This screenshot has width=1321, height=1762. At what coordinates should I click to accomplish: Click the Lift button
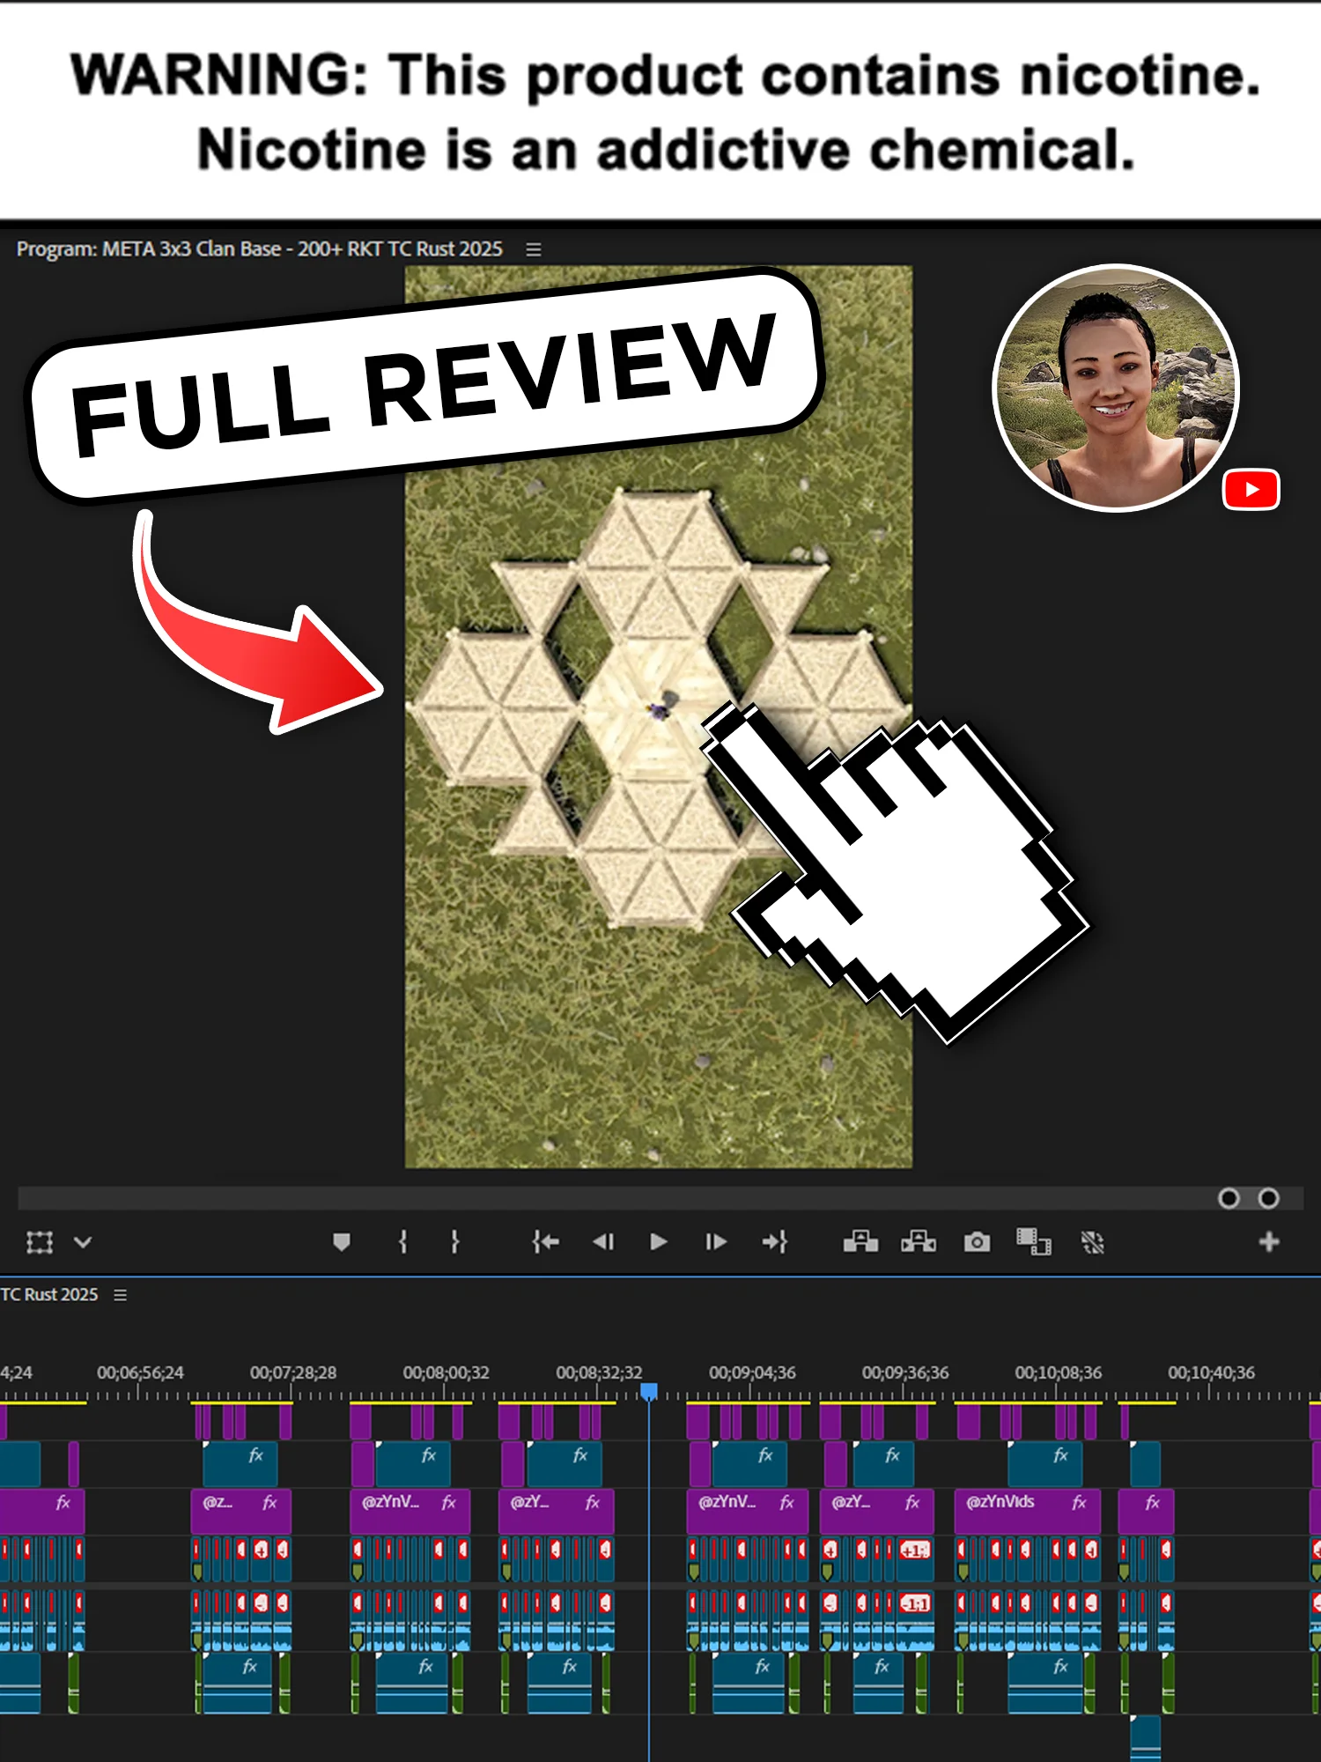pos(860,1242)
